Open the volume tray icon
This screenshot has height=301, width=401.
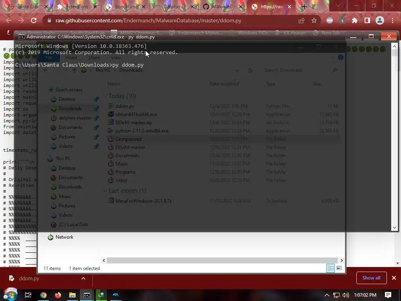[345, 295]
